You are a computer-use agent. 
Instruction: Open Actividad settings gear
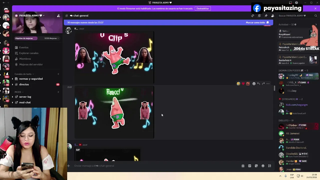tap(295, 24)
